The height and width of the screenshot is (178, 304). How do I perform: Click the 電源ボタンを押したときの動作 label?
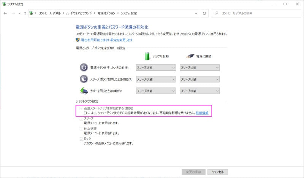[109, 68]
